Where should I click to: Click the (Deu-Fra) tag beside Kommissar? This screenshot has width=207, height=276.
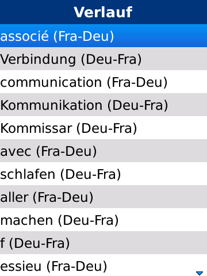tap(107, 128)
